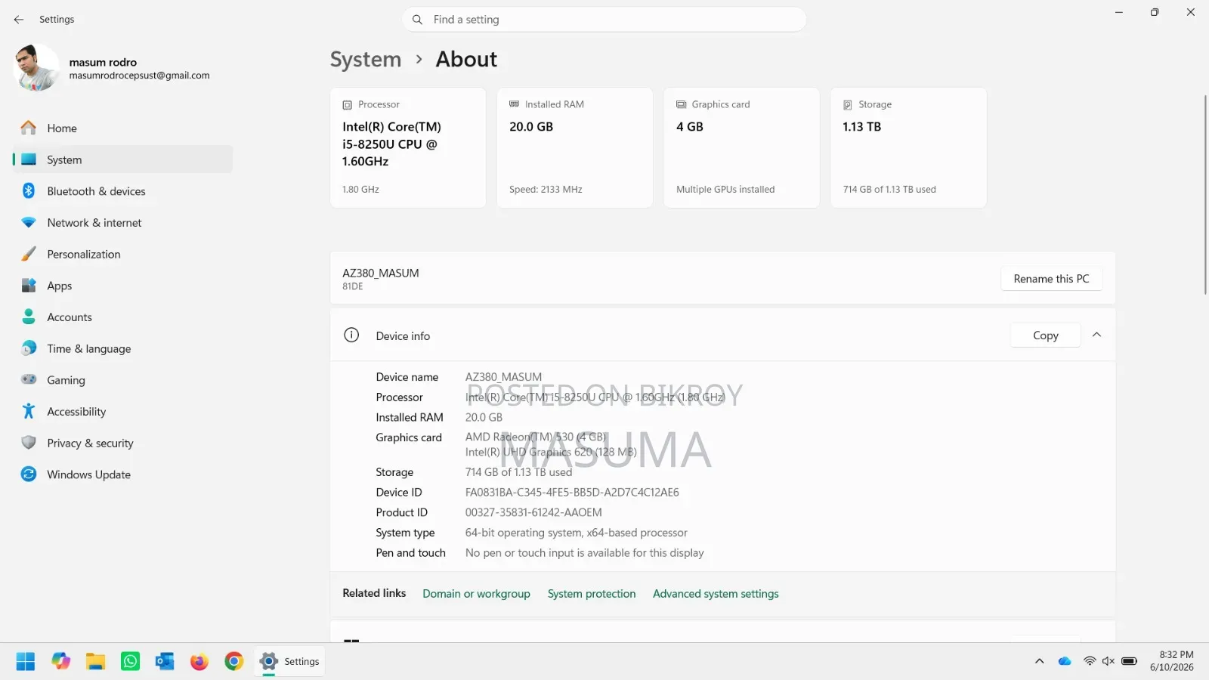Screen dimensions: 1209x680
Task: Click the Find a setting search box
Action: click(604, 20)
